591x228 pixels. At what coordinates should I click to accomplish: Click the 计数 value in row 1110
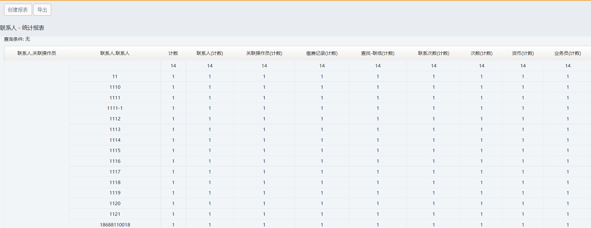pyautogui.click(x=173, y=87)
